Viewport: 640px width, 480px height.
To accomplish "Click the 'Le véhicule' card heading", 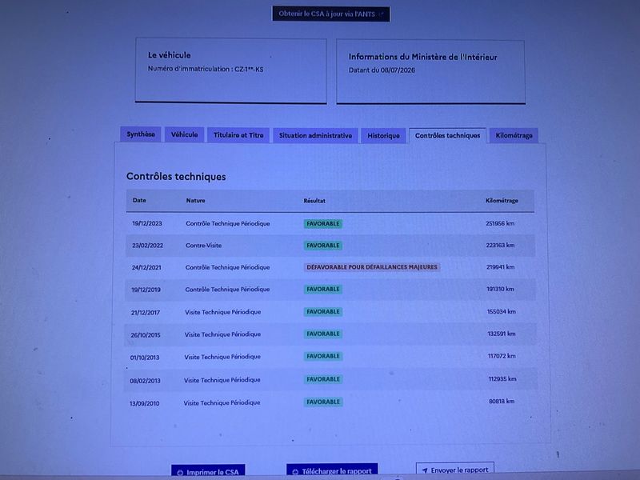I will [x=169, y=55].
